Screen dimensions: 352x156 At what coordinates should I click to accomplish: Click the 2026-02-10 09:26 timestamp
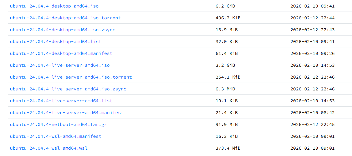pyautogui.click(x=312, y=53)
